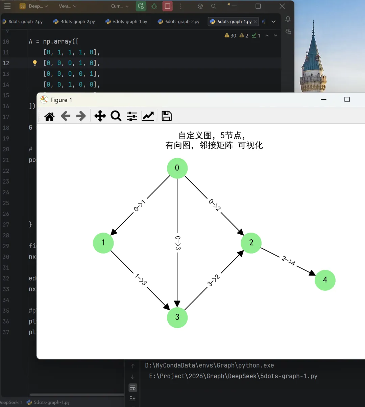365x407 pixels.
Task: Click the 5dots-graph-1.py script path in console
Action: [233, 376]
